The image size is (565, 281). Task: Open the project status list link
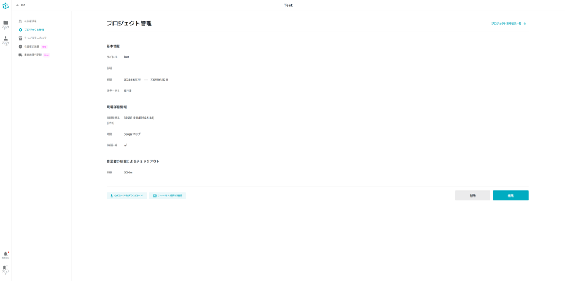tap(508, 24)
